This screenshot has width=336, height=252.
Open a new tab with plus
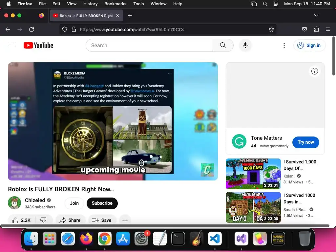[130, 16]
